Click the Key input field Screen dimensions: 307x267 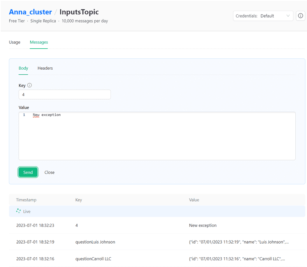65,95
